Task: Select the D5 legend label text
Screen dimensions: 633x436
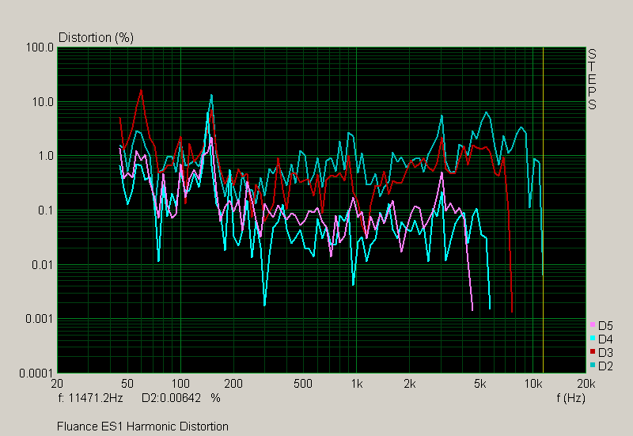Action: tap(605, 325)
